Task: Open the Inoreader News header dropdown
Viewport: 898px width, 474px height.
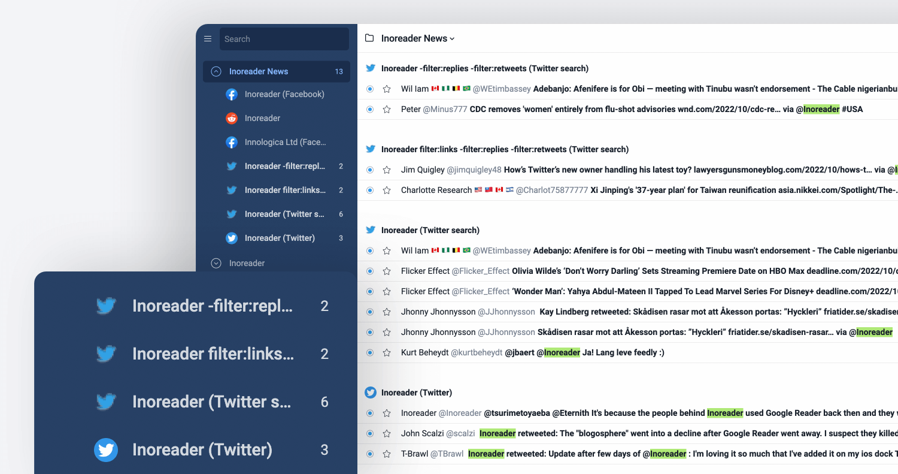Action: coord(451,38)
